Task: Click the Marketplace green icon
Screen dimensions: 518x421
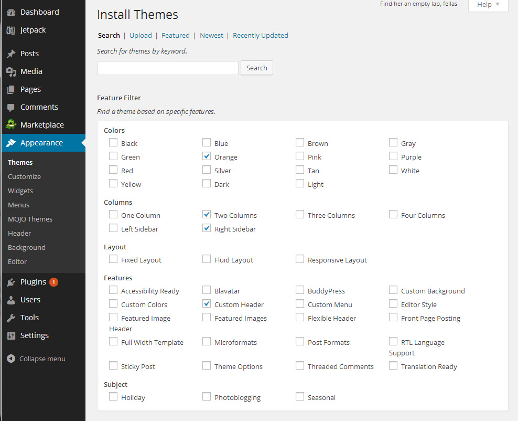Action: [11, 125]
